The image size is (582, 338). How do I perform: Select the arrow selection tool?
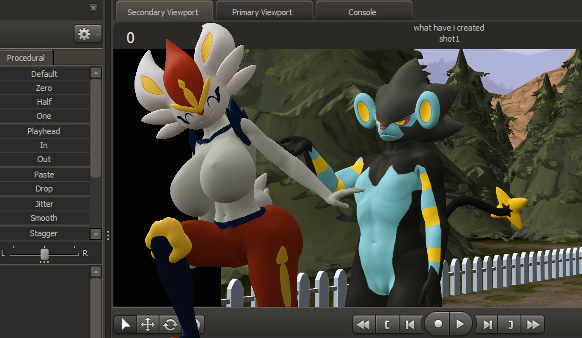pos(125,324)
